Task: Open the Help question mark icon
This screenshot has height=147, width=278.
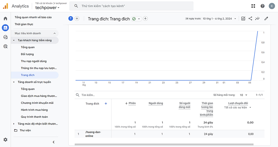Action: (262, 6)
